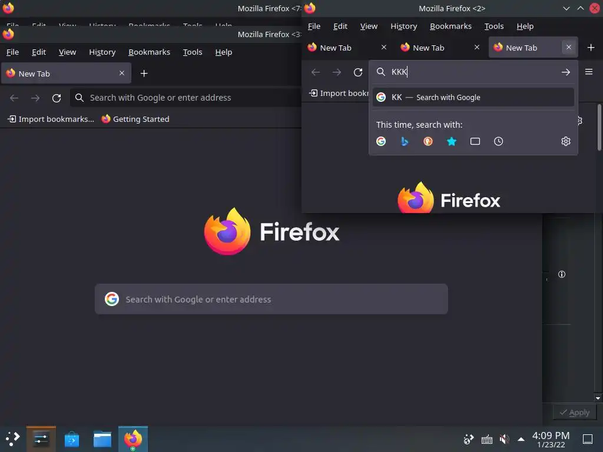Click back arrow in Firefox <2> window
This screenshot has width=603, height=452.
[316, 72]
